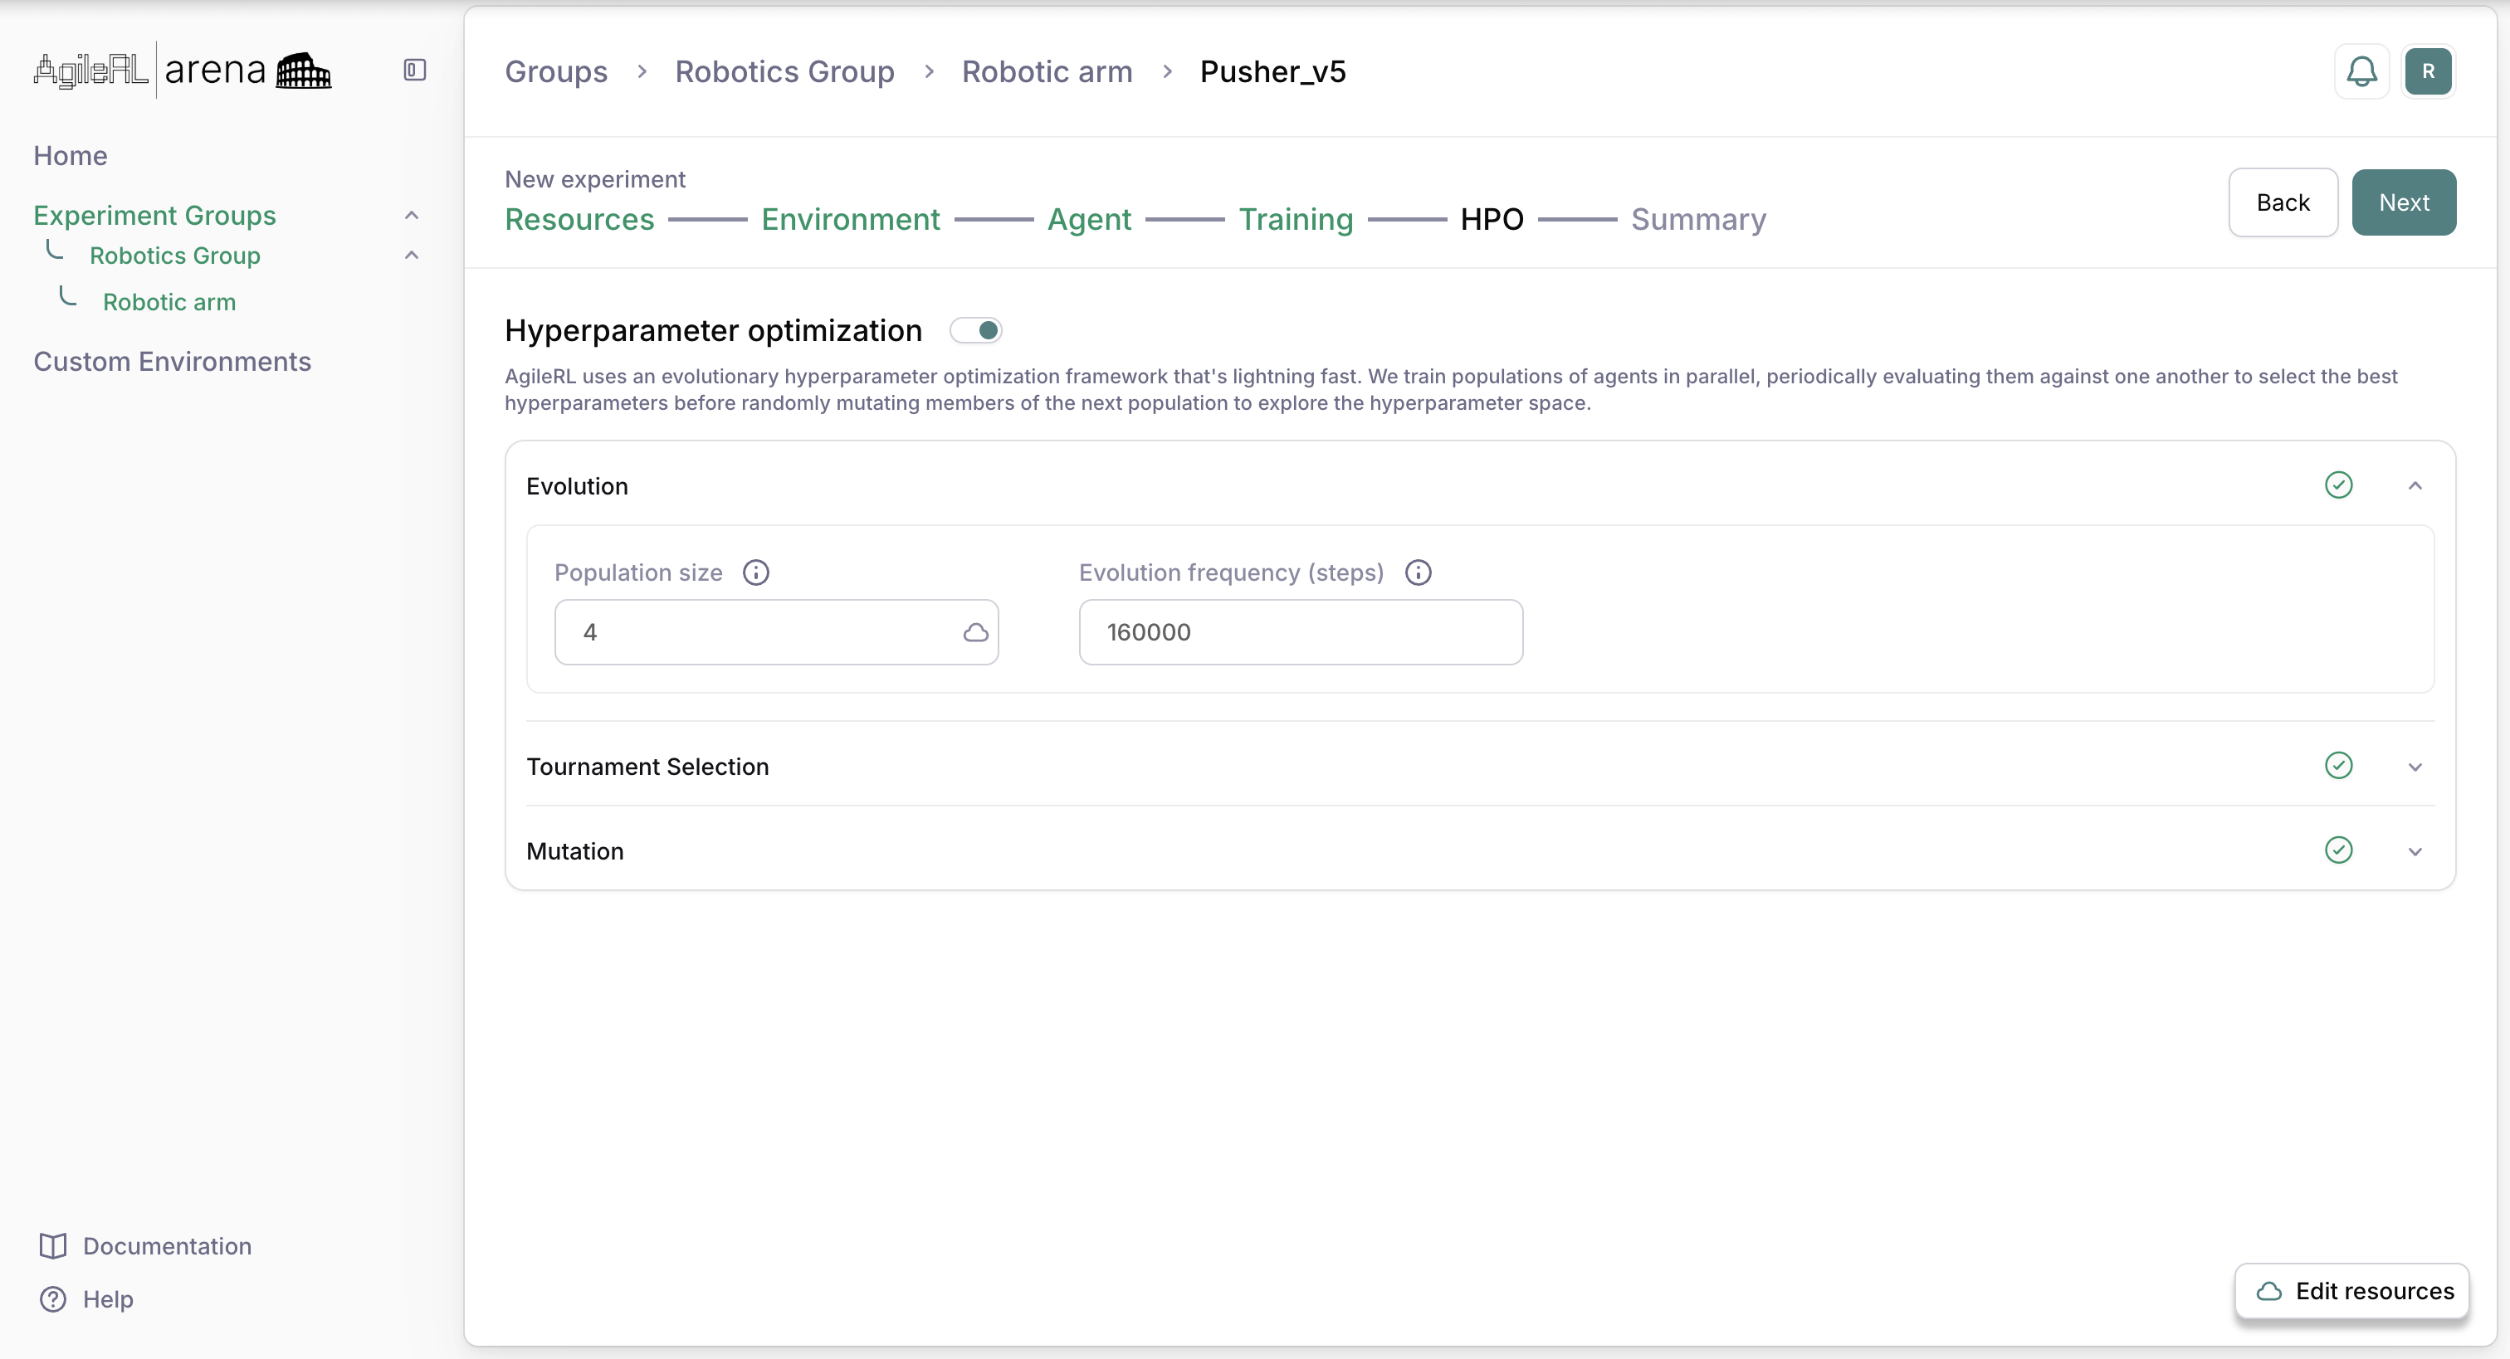
Task: Click the Evolution frequency steps field
Action: click(1300, 632)
